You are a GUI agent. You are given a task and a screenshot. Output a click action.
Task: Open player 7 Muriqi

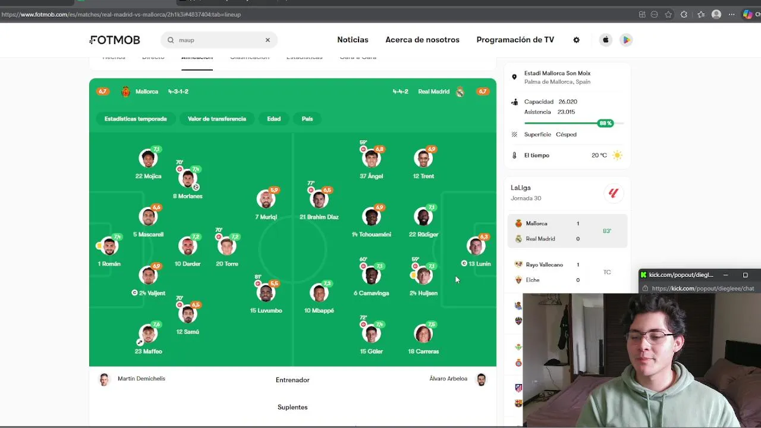(266, 204)
